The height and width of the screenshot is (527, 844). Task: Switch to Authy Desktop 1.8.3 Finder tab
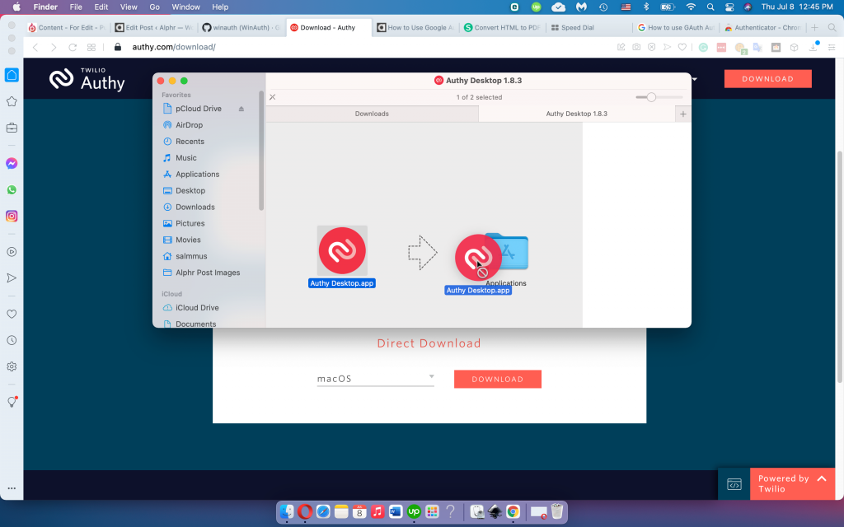[x=576, y=114]
